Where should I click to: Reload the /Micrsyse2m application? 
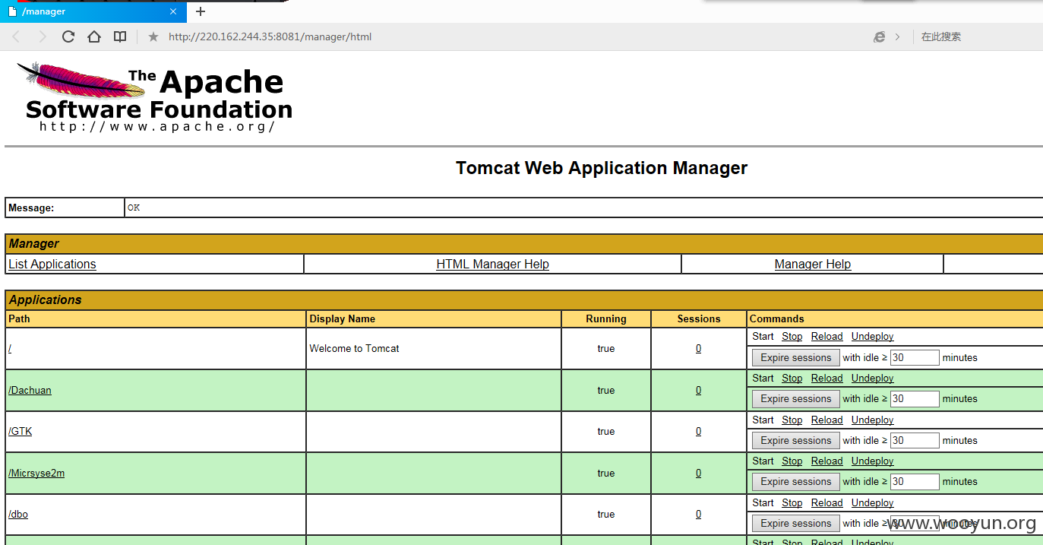click(827, 461)
